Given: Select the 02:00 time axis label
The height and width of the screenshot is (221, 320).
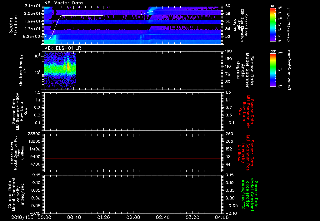Looking at the screenshot, I should point(133,217).
